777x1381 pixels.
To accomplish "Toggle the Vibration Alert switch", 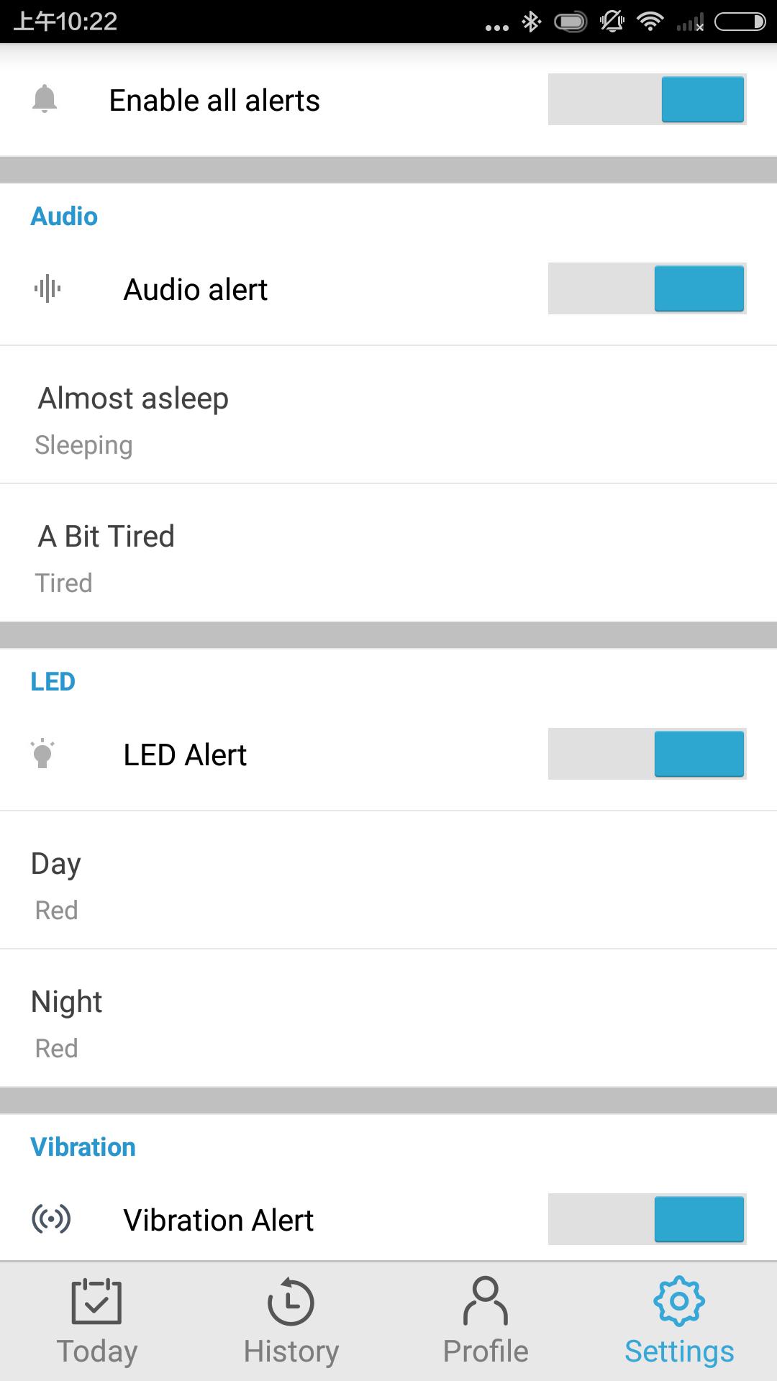I will pos(647,1219).
